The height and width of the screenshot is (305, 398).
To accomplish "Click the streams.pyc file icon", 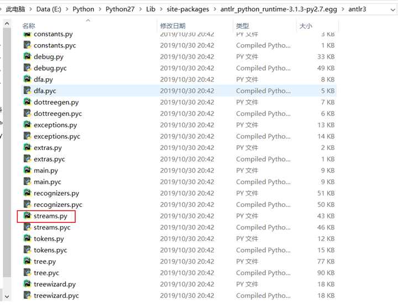I will pos(27,227).
